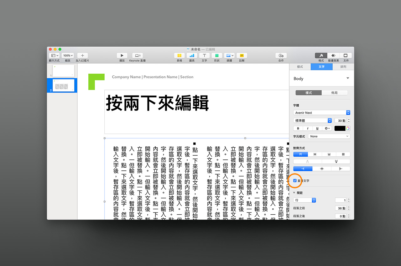The image size is (401, 266).
Task: Insert a green shape from toolbar
Action: click(217, 55)
